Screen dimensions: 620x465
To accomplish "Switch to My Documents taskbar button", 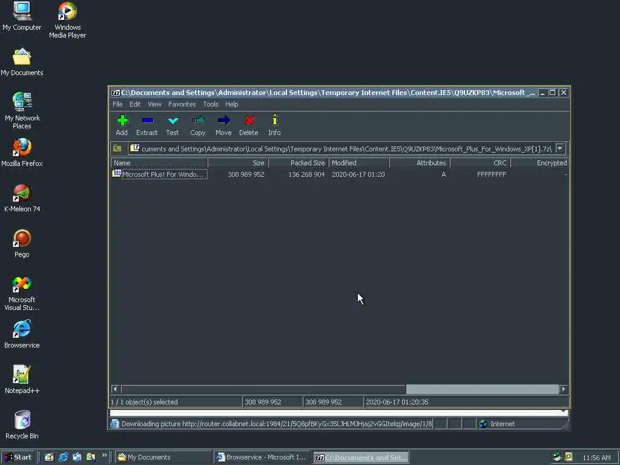I will tap(163, 457).
